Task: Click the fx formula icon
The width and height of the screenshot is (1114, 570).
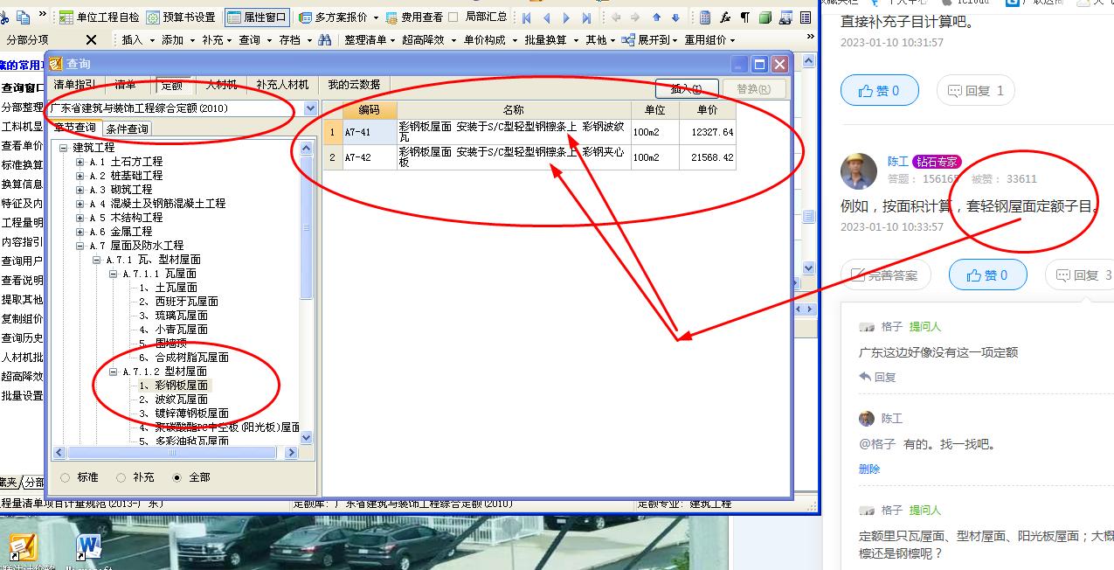Action: (x=725, y=17)
